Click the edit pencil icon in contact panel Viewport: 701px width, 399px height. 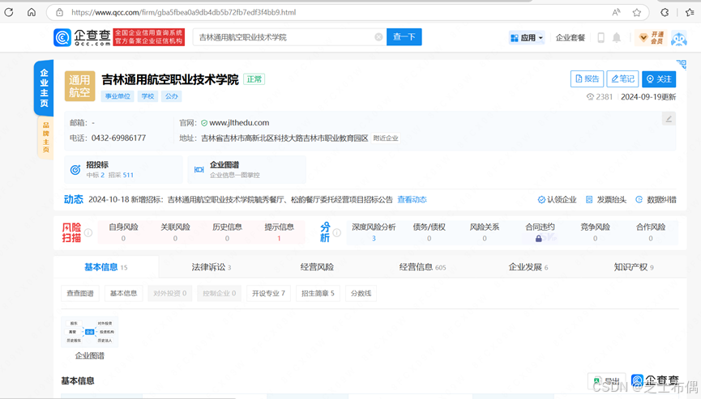tap(669, 119)
